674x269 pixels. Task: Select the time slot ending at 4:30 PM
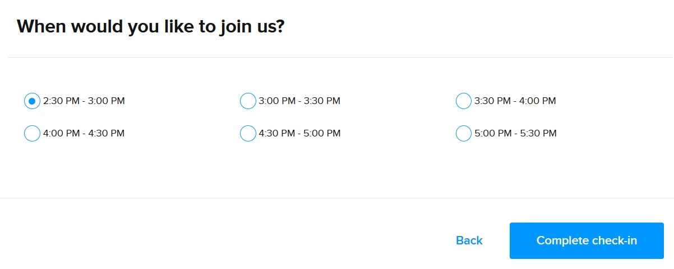tap(32, 134)
